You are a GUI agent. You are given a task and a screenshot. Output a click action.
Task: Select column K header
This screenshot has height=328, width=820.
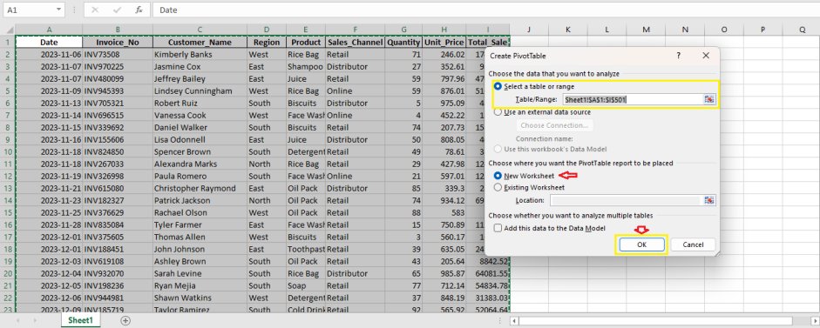[x=568, y=30]
